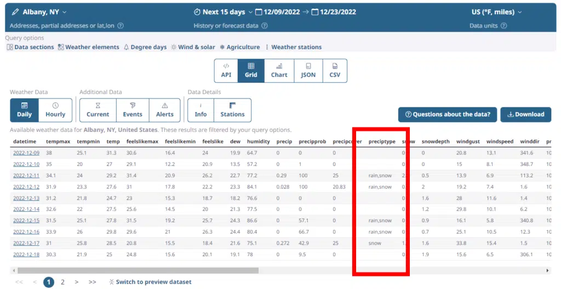The height and width of the screenshot is (289, 561).
Task: Open the end date calendar for 12/23/2022
Action: 315,12
